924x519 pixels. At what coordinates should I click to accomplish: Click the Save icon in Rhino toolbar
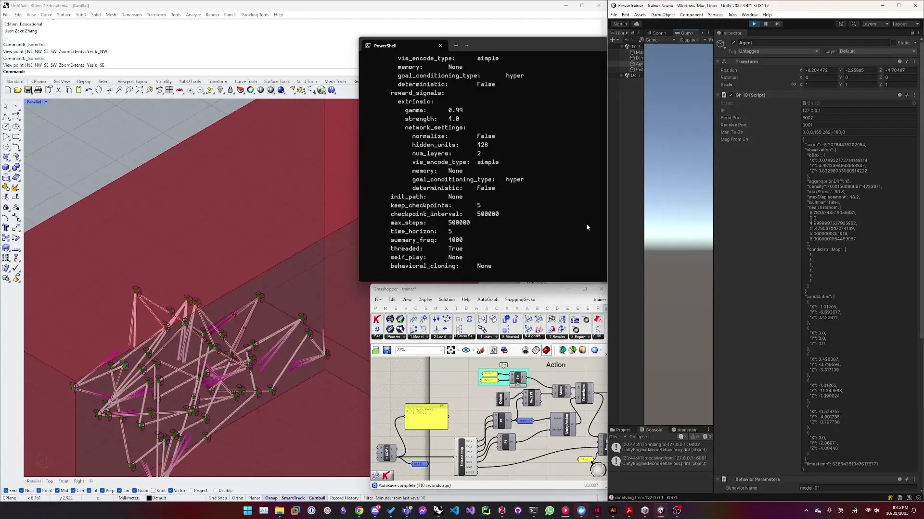pos(28,90)
